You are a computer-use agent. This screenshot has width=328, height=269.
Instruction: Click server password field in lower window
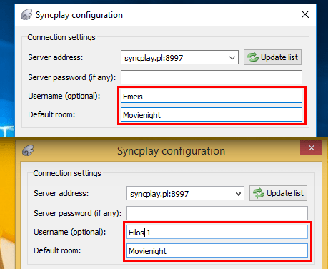click(217, 213)
